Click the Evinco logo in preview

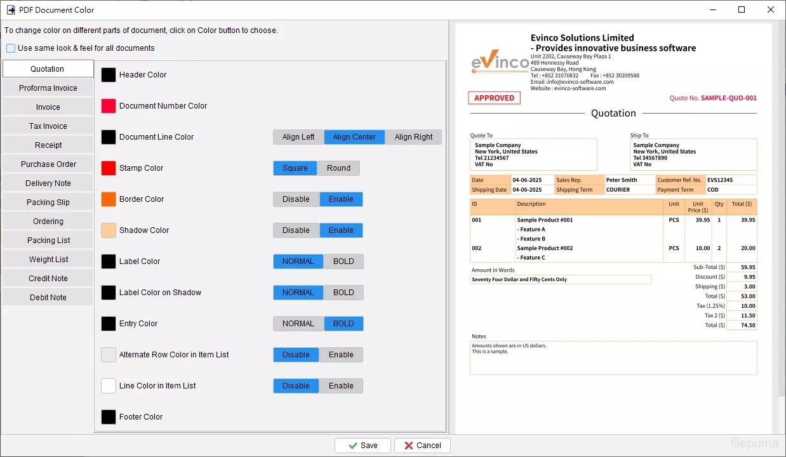click(500, 62)
